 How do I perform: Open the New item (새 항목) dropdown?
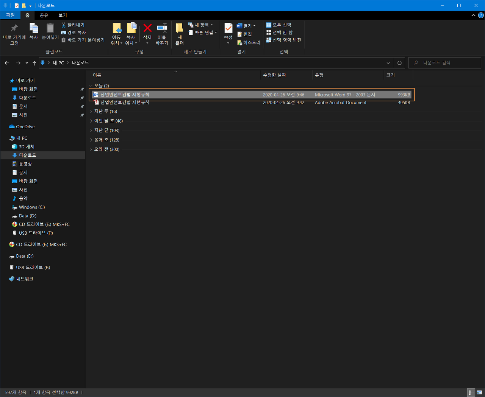coord(201,25)
